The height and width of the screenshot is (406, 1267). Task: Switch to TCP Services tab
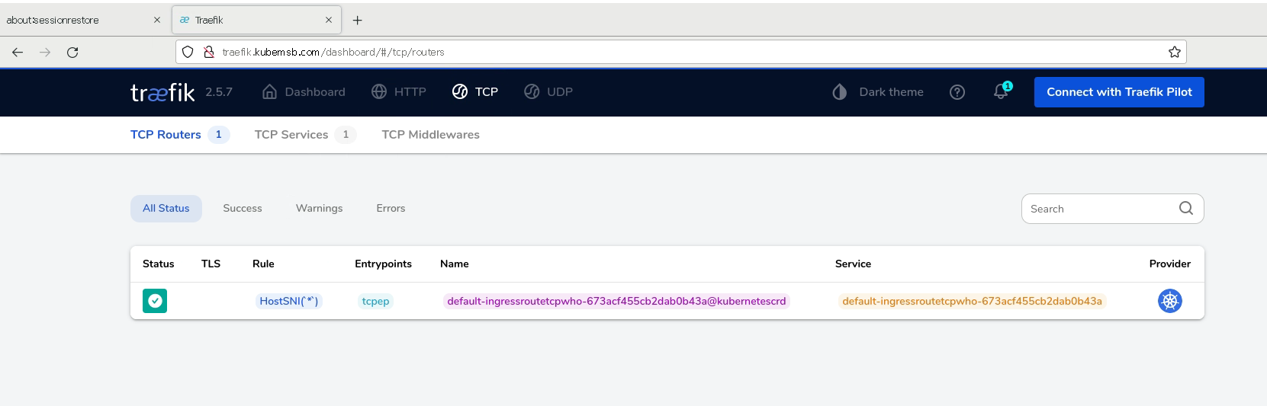pos(291,135)
